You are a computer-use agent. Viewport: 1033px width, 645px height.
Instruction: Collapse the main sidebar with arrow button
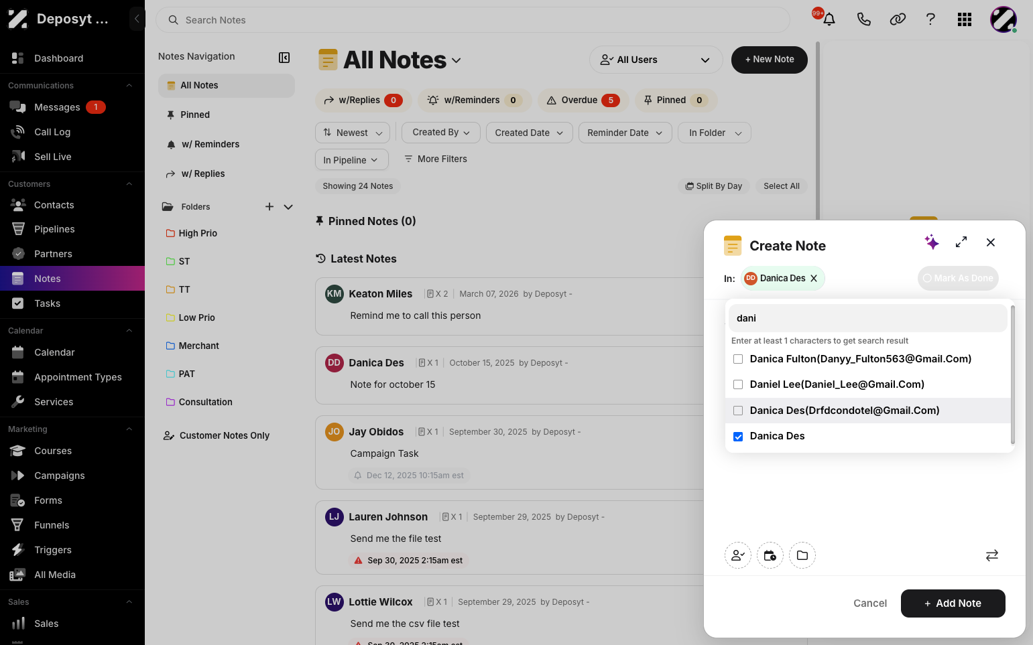point(137,19)
